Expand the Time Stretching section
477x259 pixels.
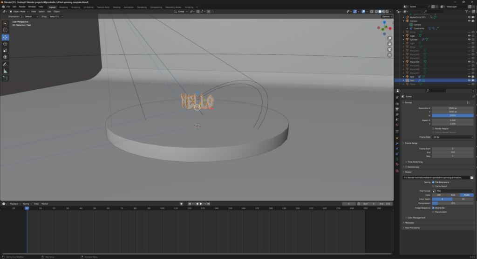[x=415, y=162]
